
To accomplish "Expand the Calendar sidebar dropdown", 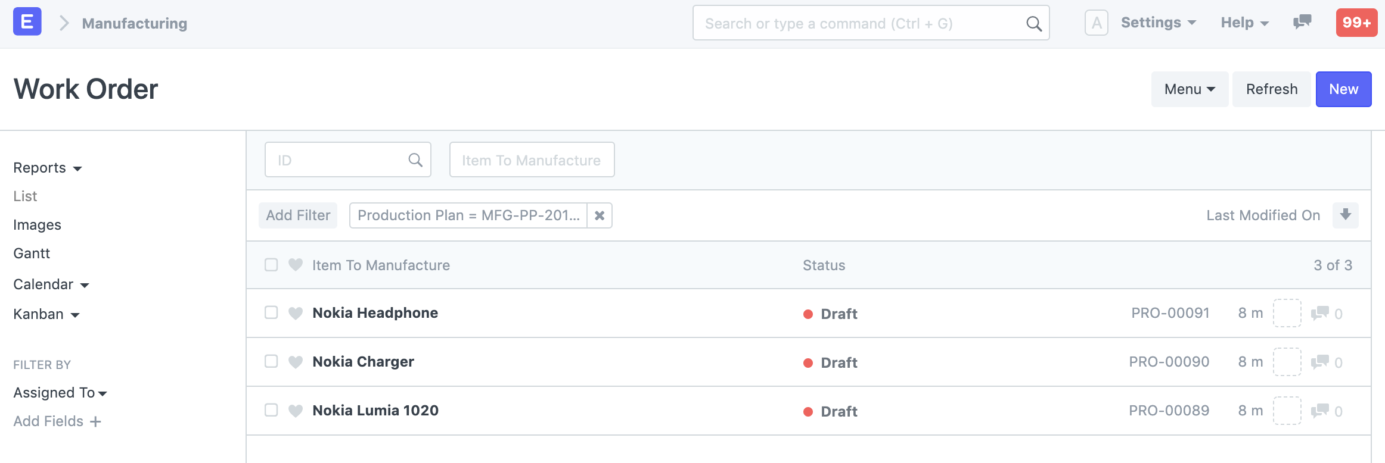I will coord(51,284).
